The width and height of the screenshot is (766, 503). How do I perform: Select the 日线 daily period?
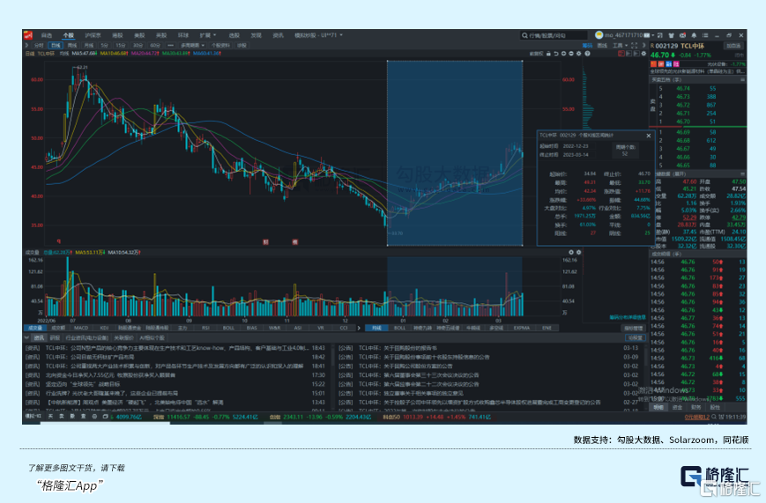click(x=56, y=46)
